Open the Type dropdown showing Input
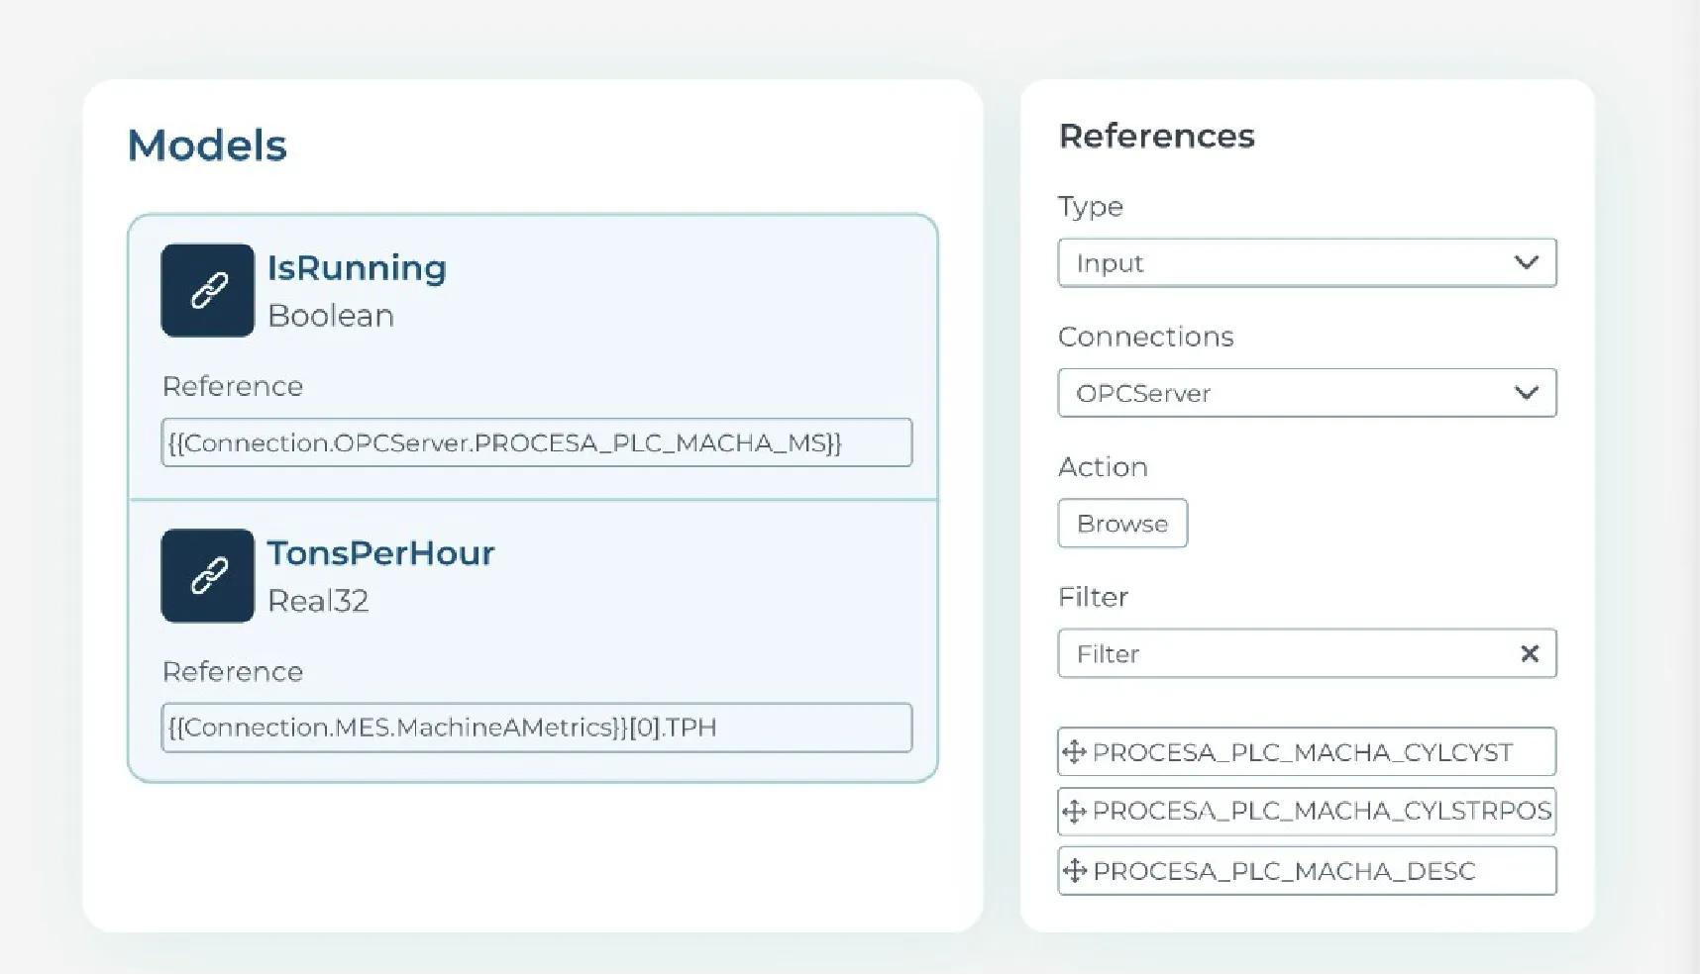The width and height of the screenshot is (1700, 975). [1307, 262]
